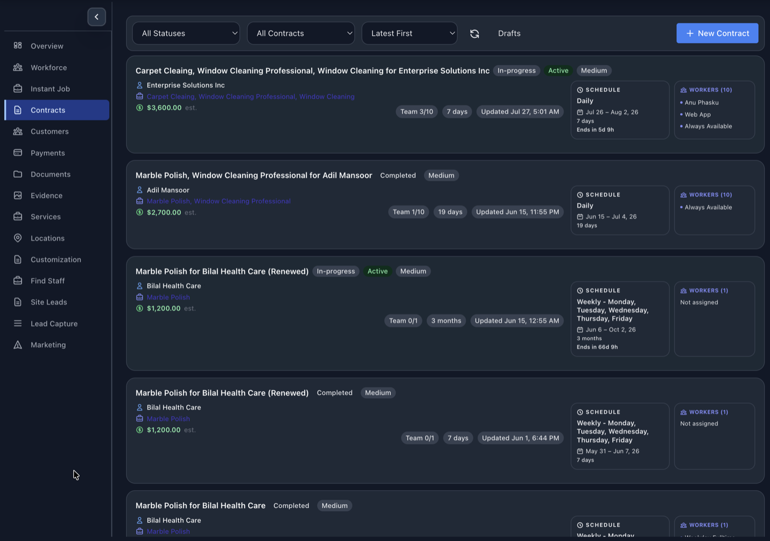Click the Updated Jun 15, 11:55 PM badge
This screenshot has width=770, height=541.
coord(518,212)
